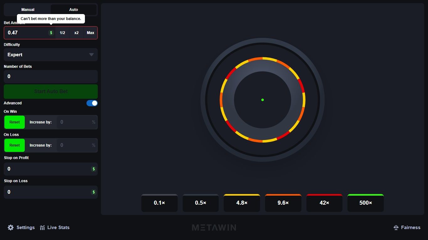Image resolution: width=428 pixels, height=240 pixels.
Task: Halve the bet with the 1/2 button
Action: coord(62,33)
